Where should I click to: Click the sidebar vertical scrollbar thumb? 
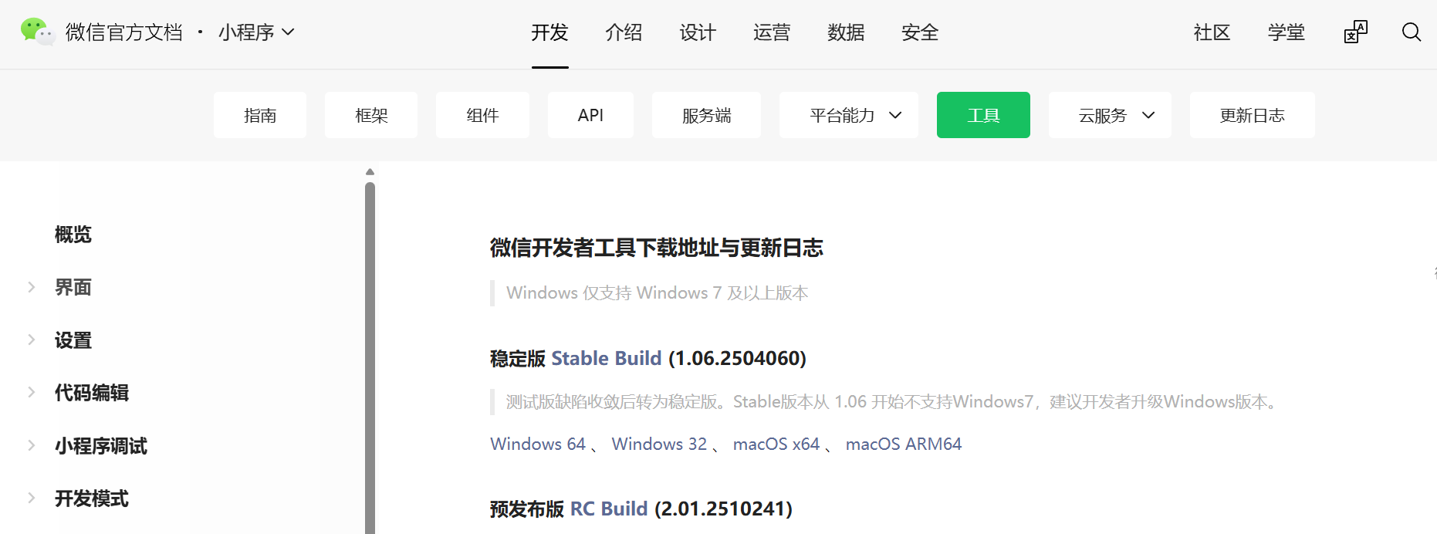[370, 358]
